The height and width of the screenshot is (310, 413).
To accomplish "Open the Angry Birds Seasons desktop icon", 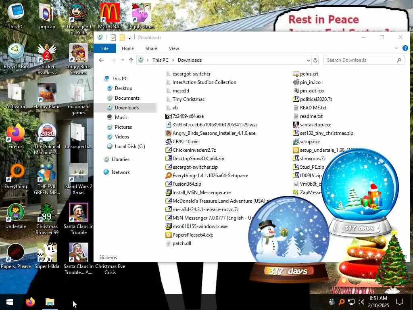I will click(78, 59).
